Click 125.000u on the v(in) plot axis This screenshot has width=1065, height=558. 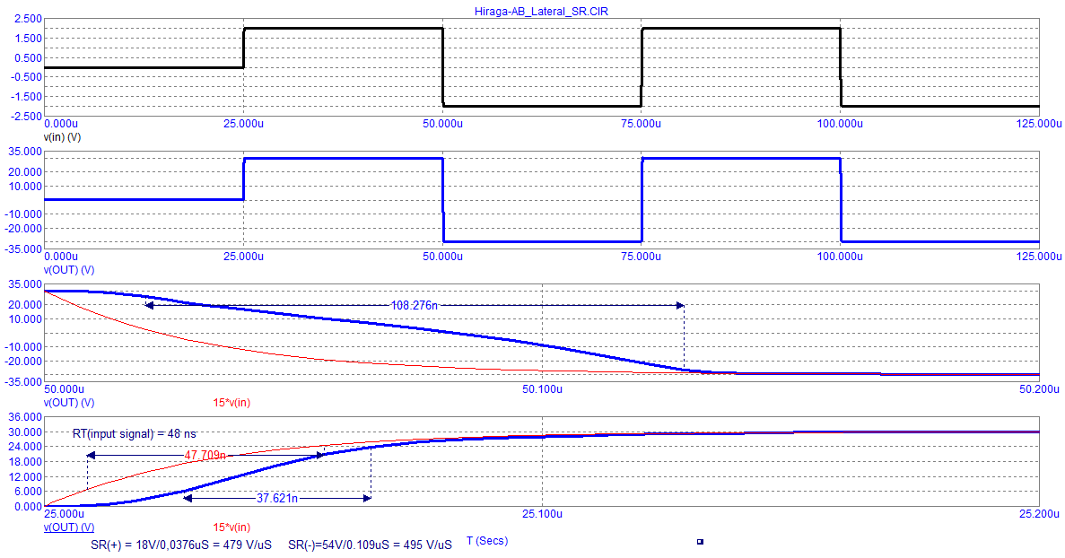(x=1038, y=124)
